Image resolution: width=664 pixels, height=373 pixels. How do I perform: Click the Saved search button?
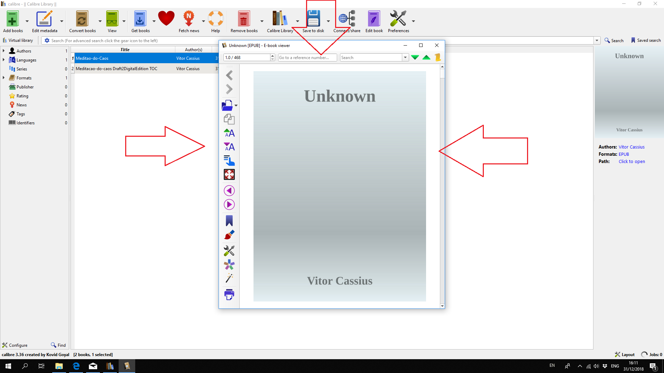645,40
